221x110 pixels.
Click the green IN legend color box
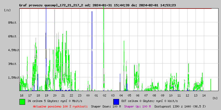[x=22, y=101]
